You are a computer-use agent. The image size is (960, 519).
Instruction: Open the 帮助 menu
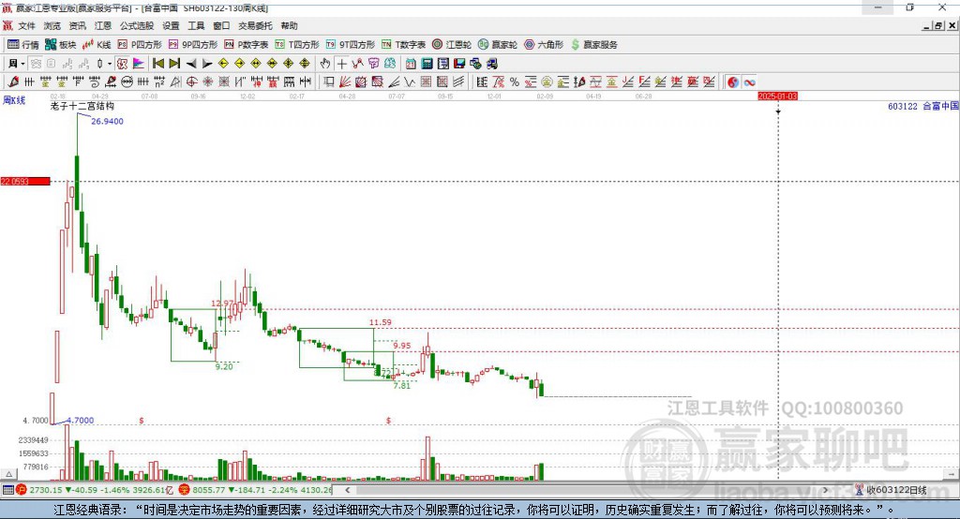coord(289,25)
